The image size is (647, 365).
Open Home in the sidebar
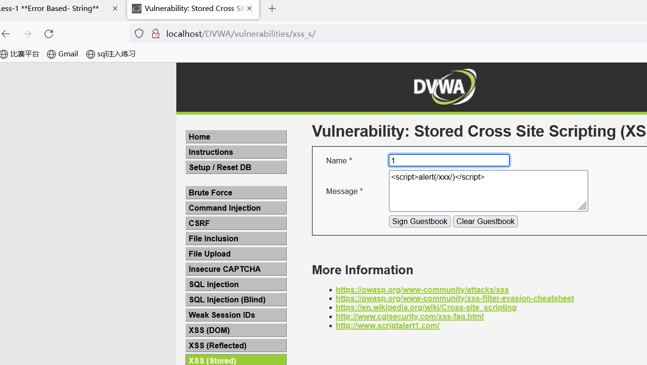[x=236, y=137]
